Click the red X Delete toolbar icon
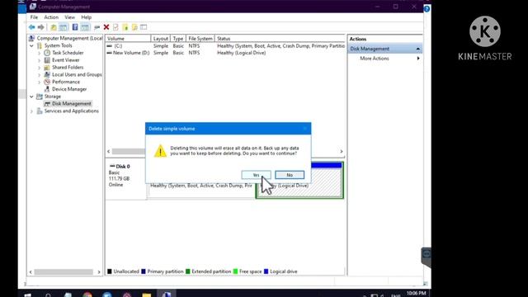528x297 pixels. click(x=106, y=27)
